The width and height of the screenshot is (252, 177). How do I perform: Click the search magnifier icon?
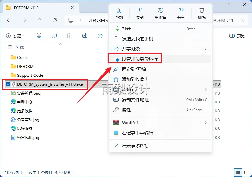[242, 20]
